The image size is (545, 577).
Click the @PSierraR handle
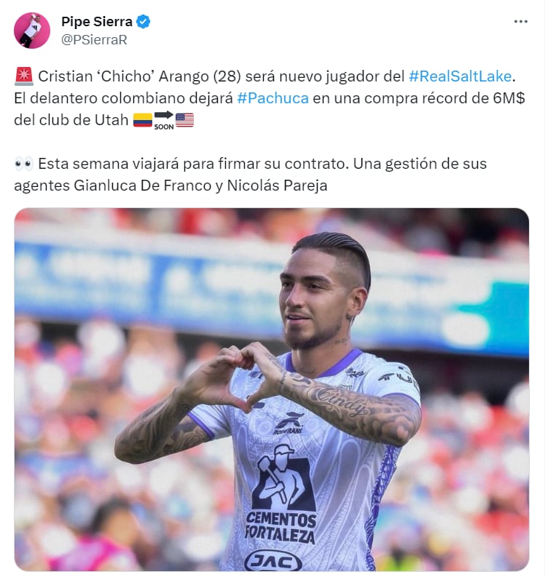94,40
